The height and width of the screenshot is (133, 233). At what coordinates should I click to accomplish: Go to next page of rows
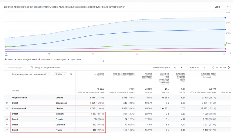point(229,67)
